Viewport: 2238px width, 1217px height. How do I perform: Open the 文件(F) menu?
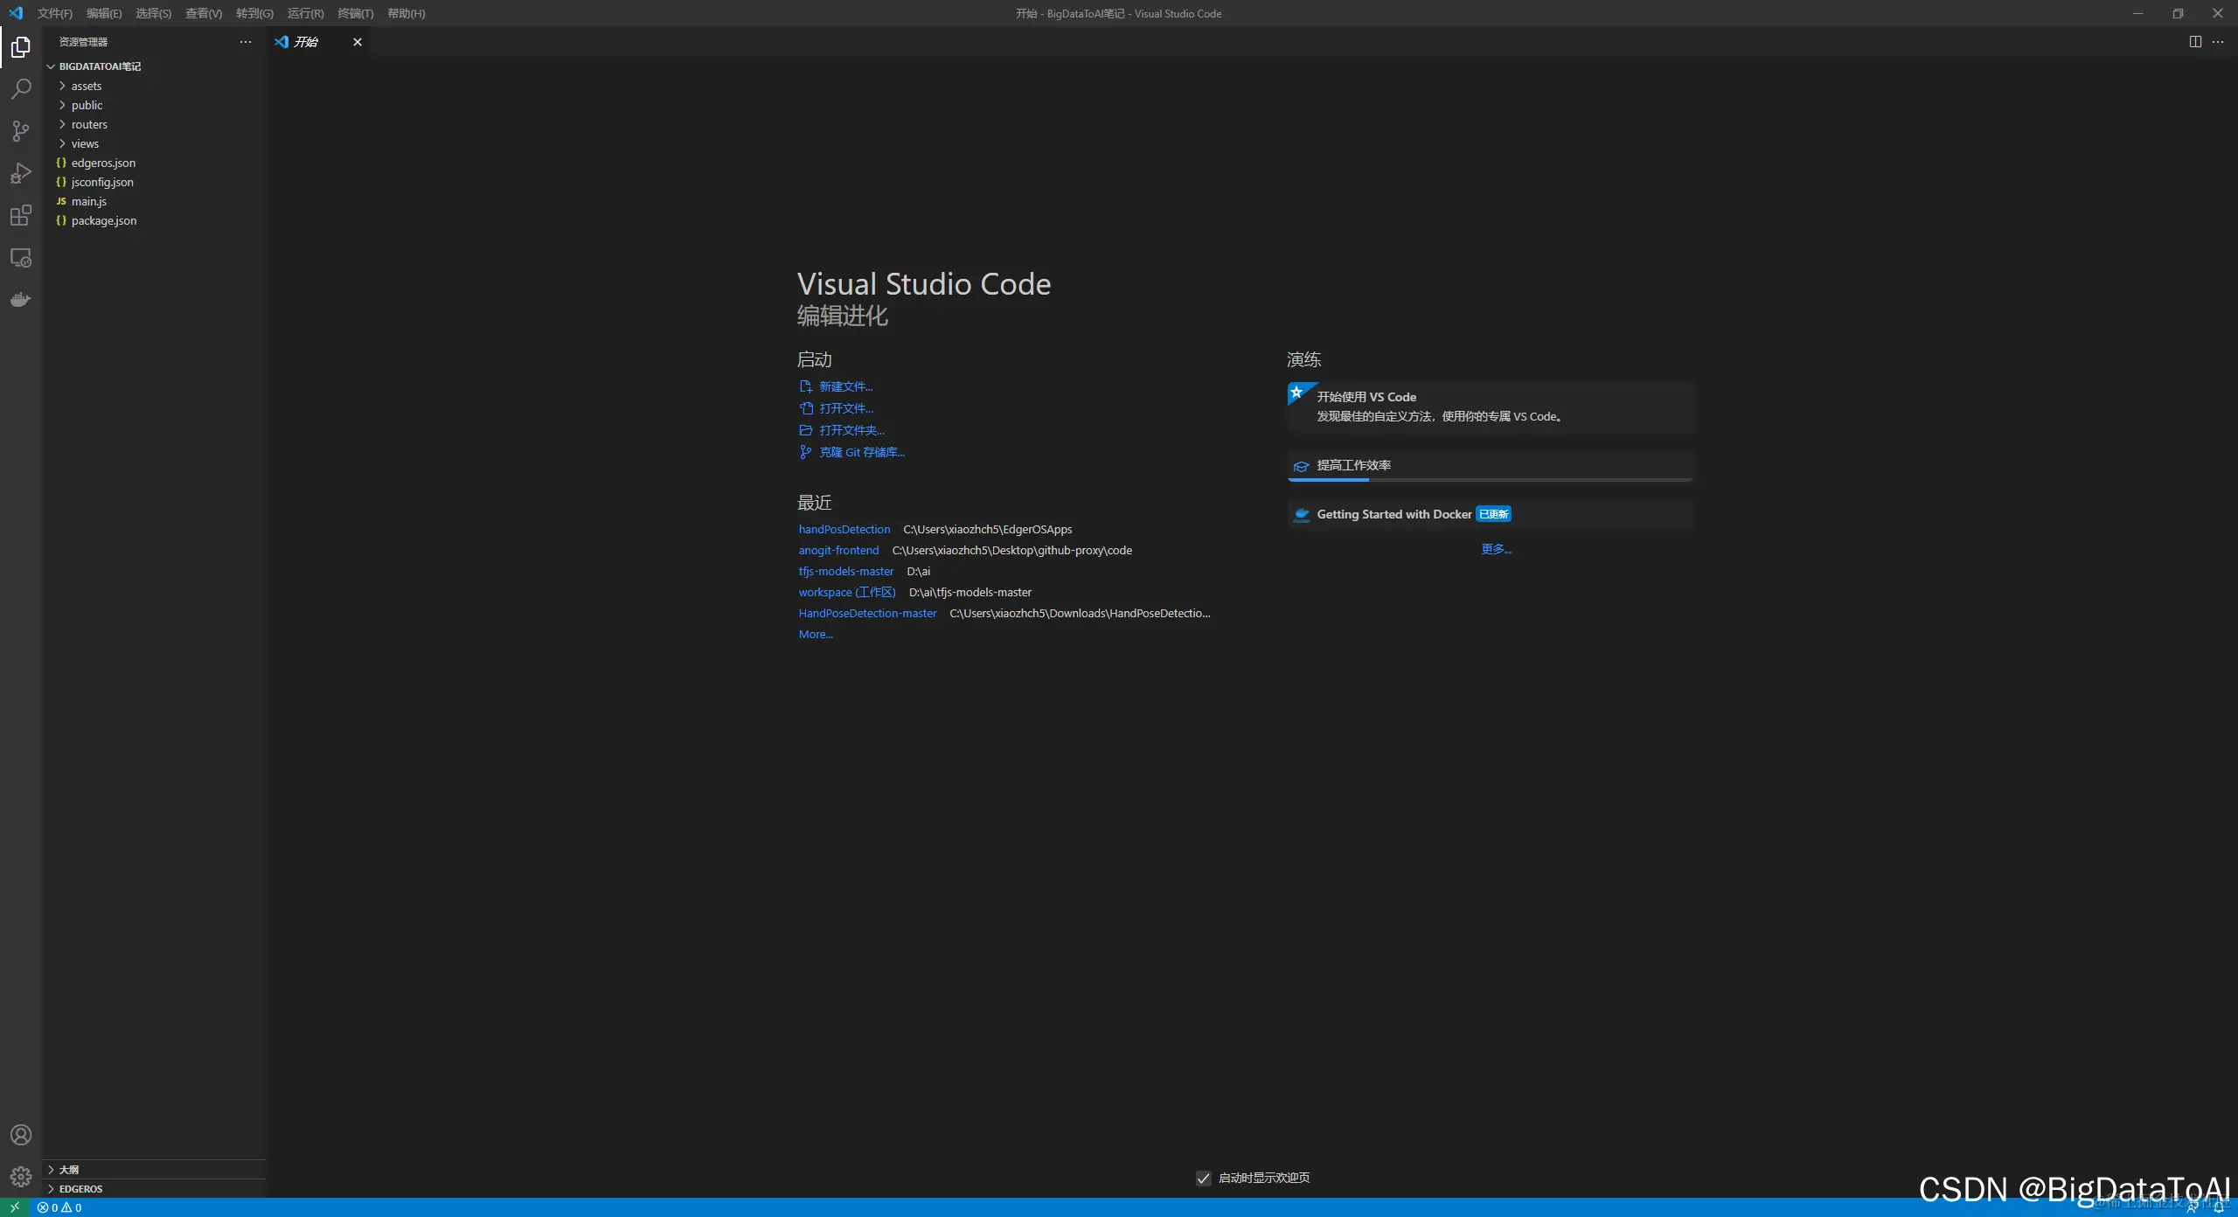click(54, 13)
